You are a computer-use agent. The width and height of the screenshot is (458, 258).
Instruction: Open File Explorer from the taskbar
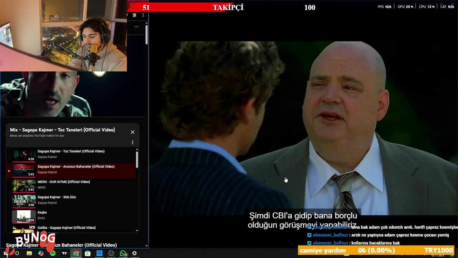point(29,253)
